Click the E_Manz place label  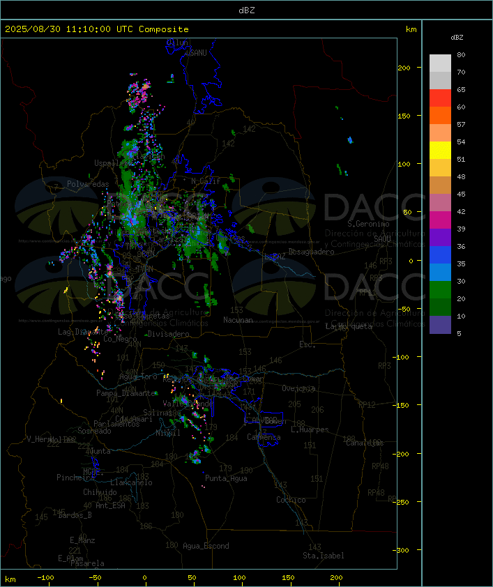(x=82, y=540)
